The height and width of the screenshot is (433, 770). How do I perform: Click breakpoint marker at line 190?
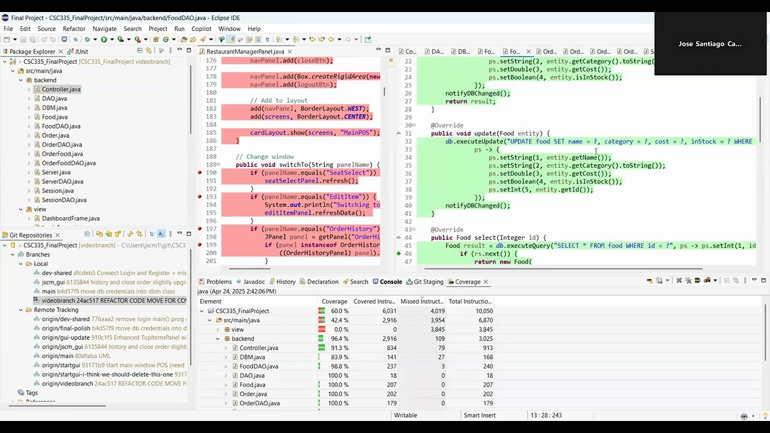[x=200, y=173]
